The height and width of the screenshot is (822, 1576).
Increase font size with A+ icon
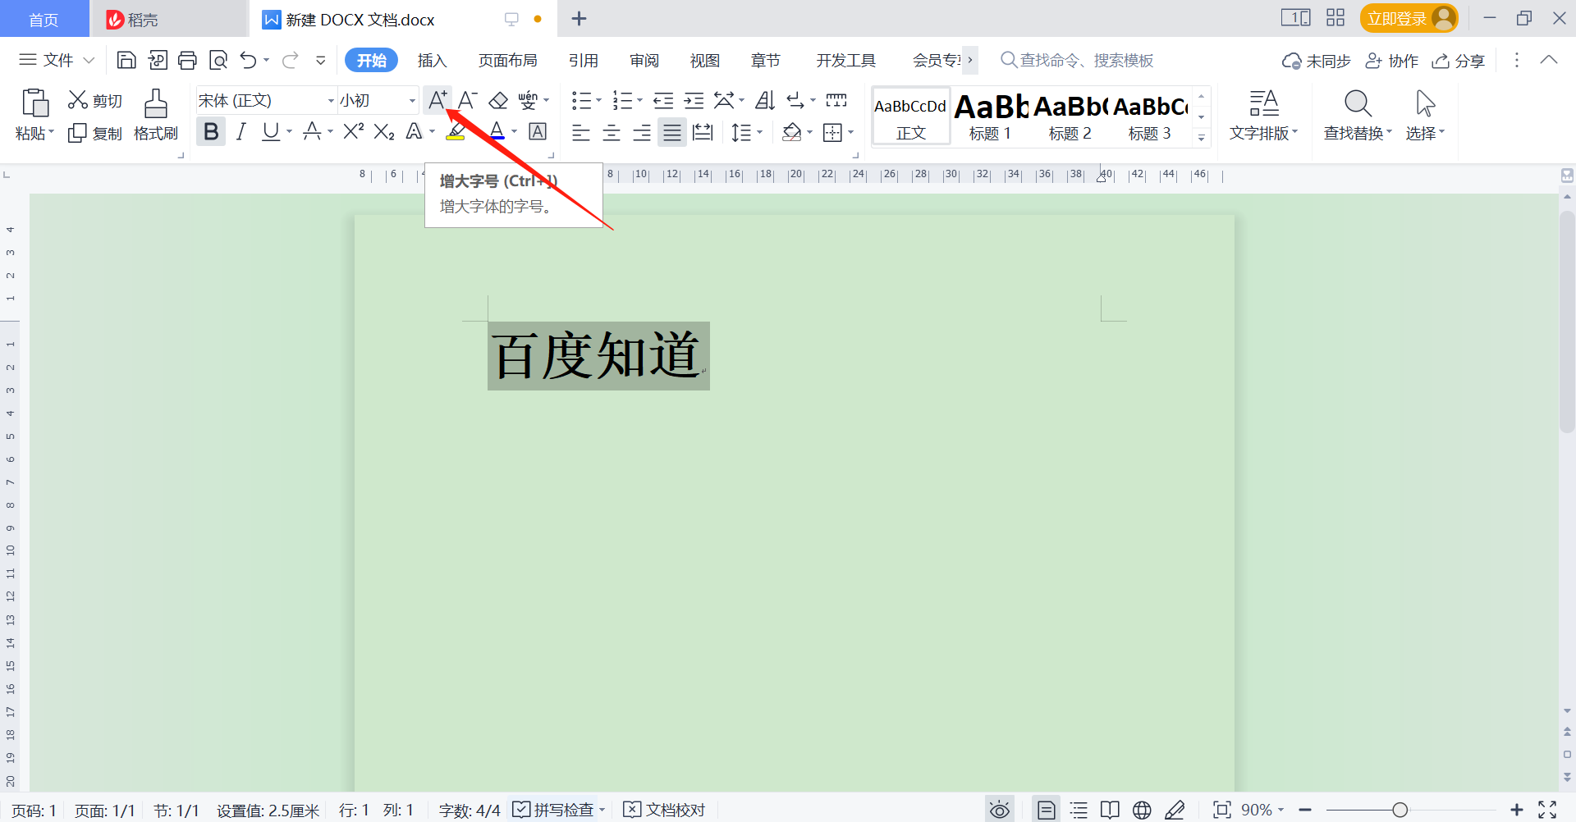438,100
